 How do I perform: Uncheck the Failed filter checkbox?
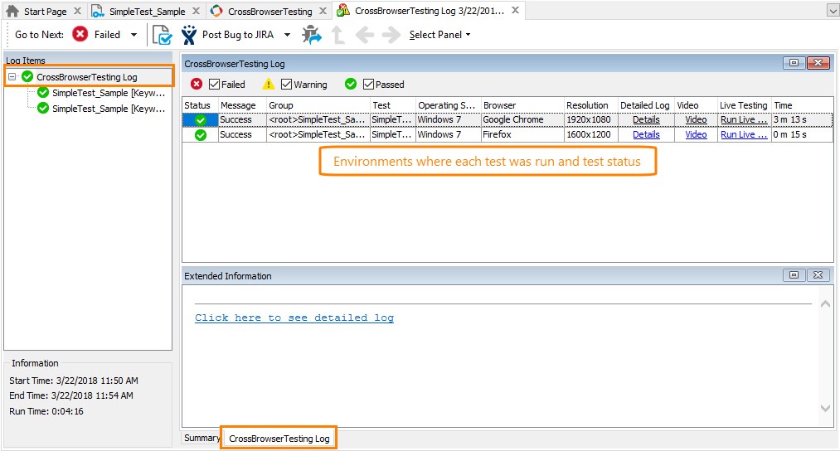click(214, 84)
